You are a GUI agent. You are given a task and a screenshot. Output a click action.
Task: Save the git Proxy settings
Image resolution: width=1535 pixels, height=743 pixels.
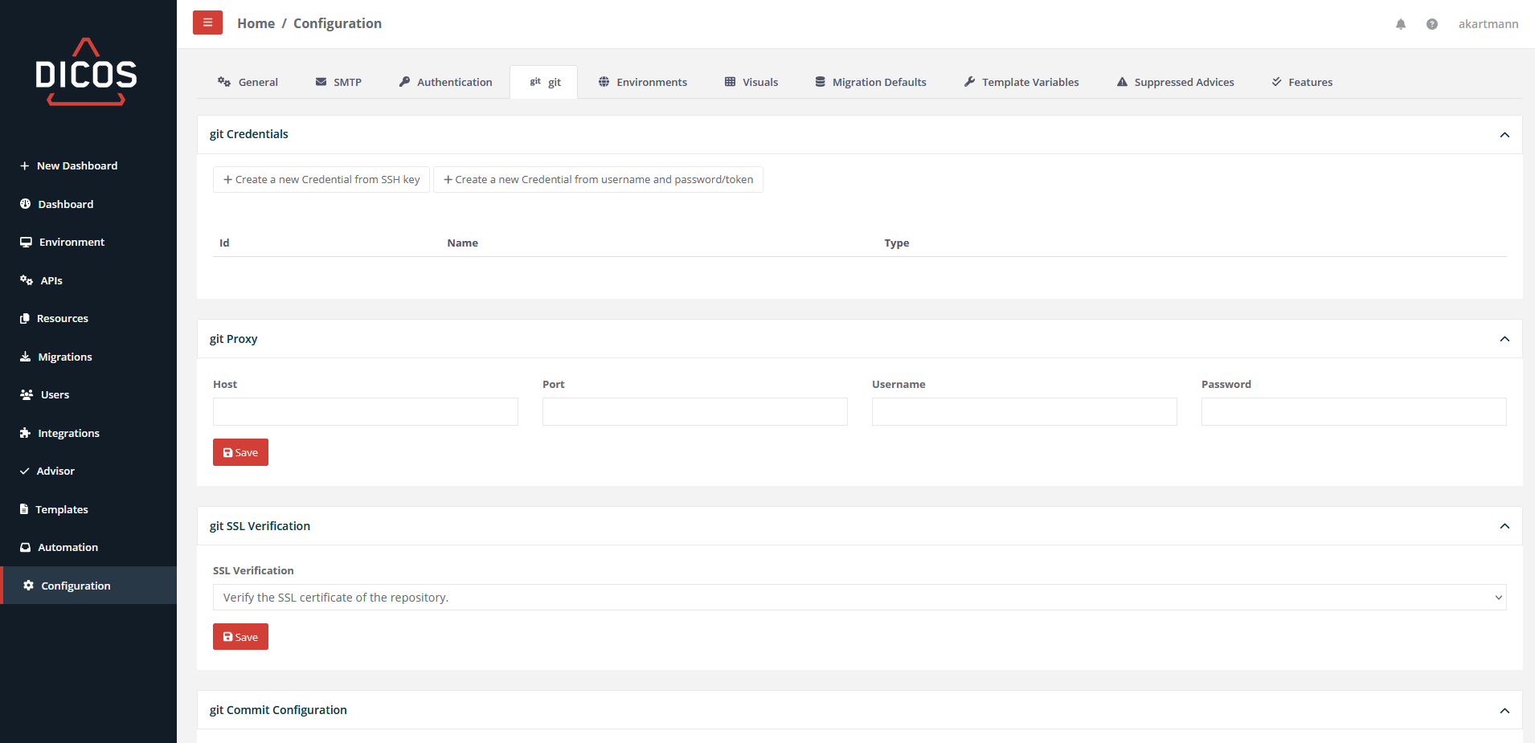pyautogui.click(x=240, y=452)
